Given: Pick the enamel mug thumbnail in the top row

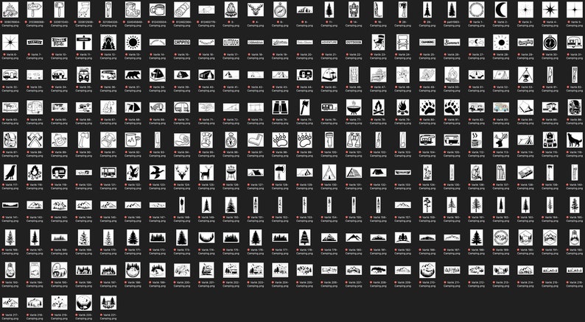Looking at the screenshot, I should click(x=158, y=10).
